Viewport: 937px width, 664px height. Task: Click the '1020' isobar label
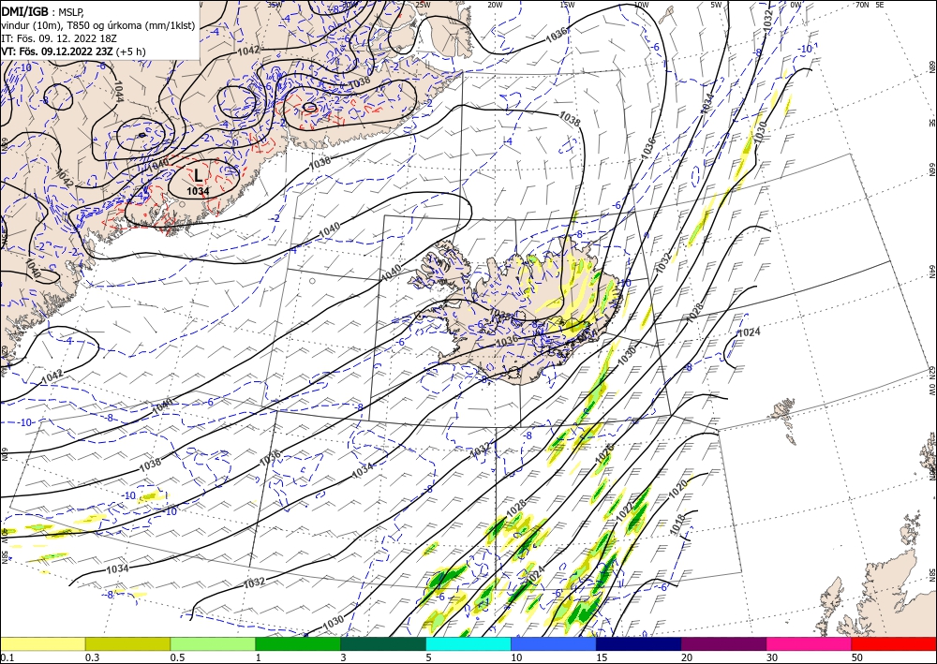pos(678,490)
